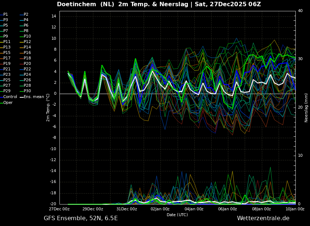Select the P10 legend label
The height and width of the screenshot is (226, 310).
27,36
